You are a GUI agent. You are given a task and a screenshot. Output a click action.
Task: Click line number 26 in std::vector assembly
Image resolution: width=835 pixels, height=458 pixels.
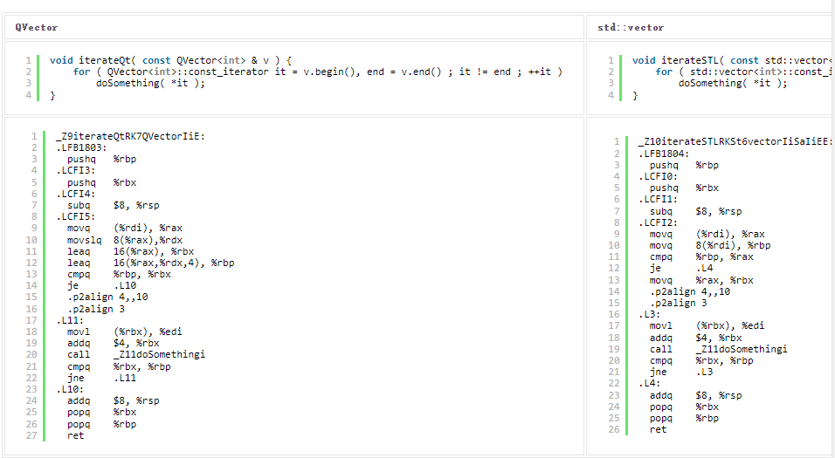(614, 429)
